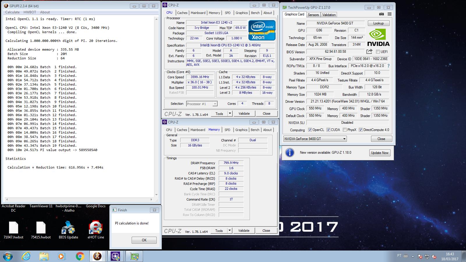466x262 pixels.
Task: Expand Tools dropdown arrow in bottom CPU-Z
Action: pos(230,231)
